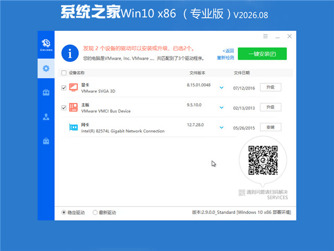
Task: Click the network card icon for Intel 82574L
Action: (74, 128)
